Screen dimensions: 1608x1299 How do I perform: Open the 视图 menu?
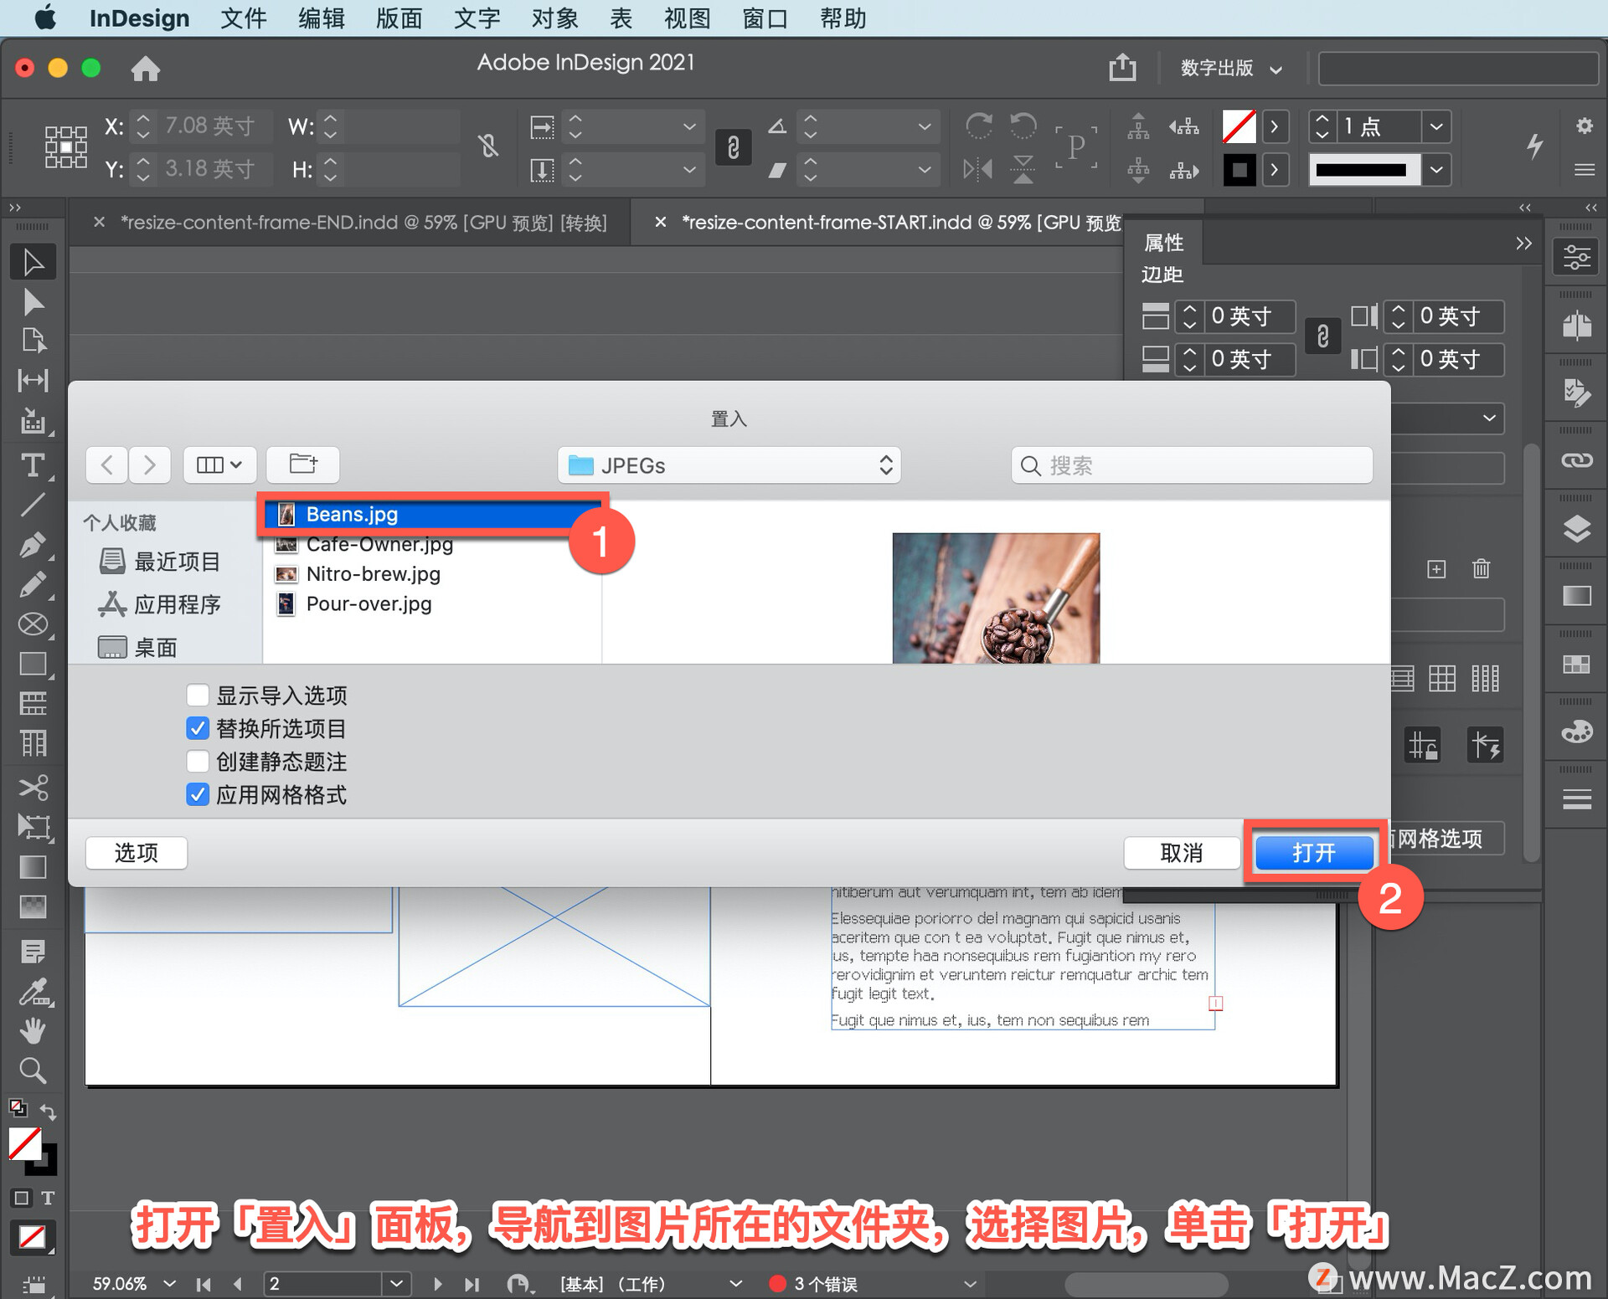click(687, 18)
